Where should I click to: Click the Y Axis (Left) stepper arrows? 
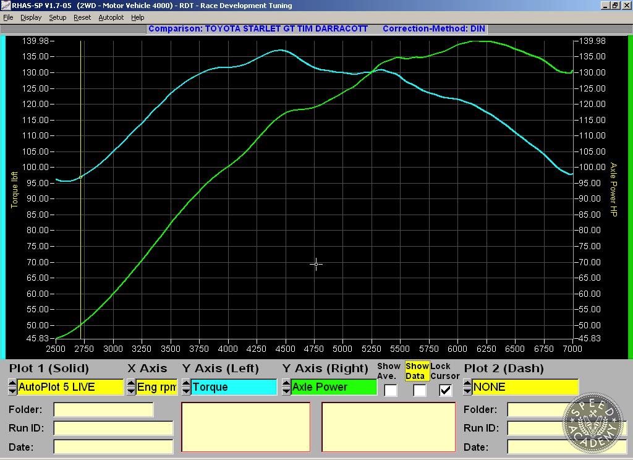click(x=185, y=387)
